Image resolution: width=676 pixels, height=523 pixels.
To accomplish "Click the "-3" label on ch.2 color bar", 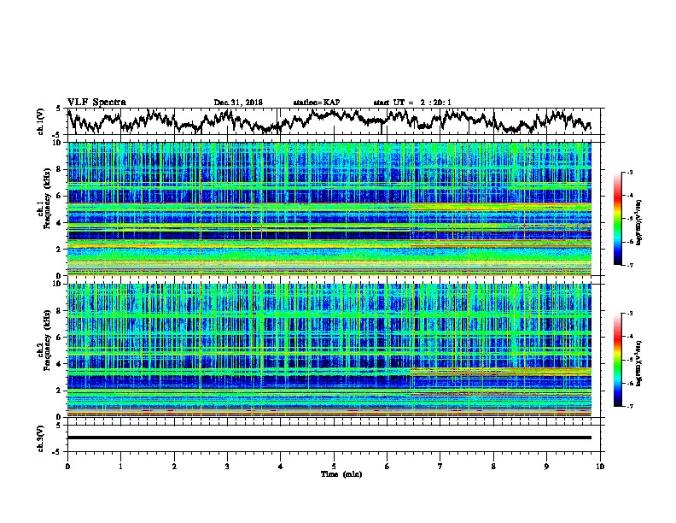I will coord(630,314).
